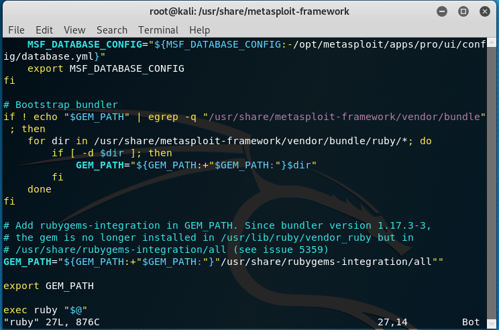Close the terminal window
The image size is (499, 330).
point(485,12)
